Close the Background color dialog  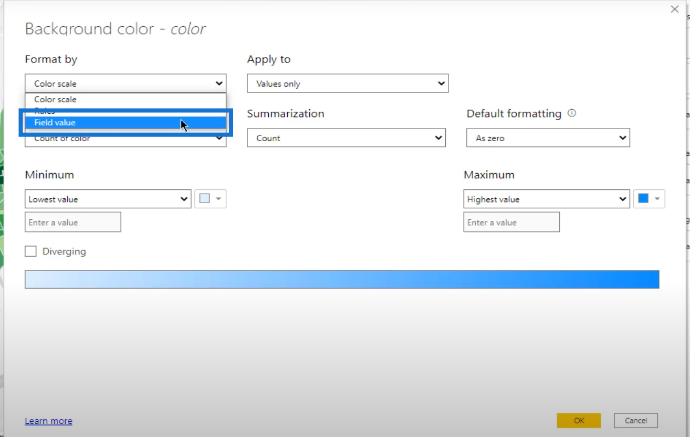pyautogui.click(x=675, y=9)
